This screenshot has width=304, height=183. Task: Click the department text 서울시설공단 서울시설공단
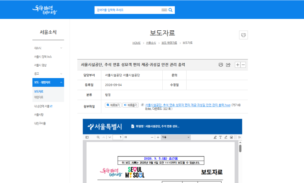click(x=122, y=75)
